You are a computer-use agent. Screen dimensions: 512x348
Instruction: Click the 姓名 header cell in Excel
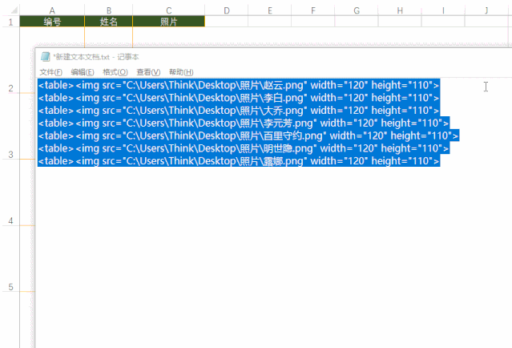pos(109,22)
